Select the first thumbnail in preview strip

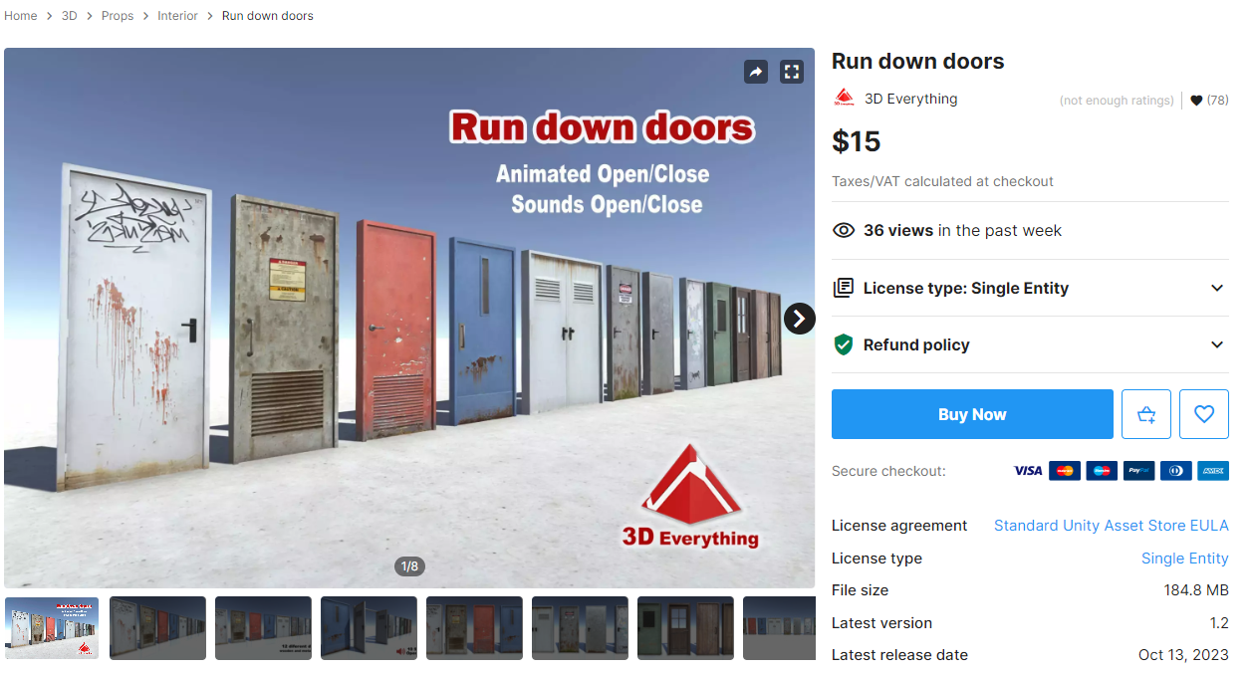tap(52, 628)
